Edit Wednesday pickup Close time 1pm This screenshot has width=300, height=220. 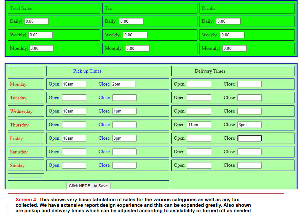(124, 111)
